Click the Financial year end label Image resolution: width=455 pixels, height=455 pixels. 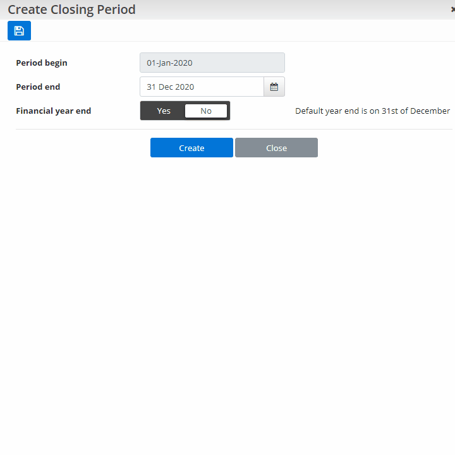53,111
